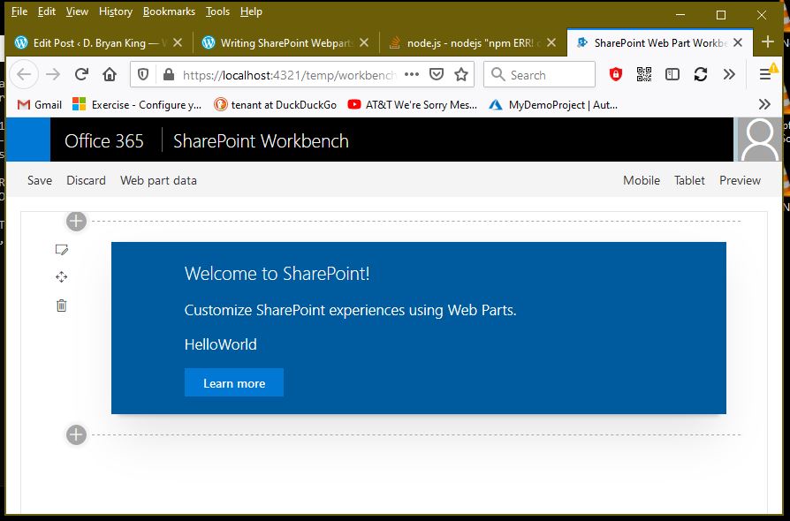
Task: Bookmark this page with the star icon
Action: pos(460,75)
